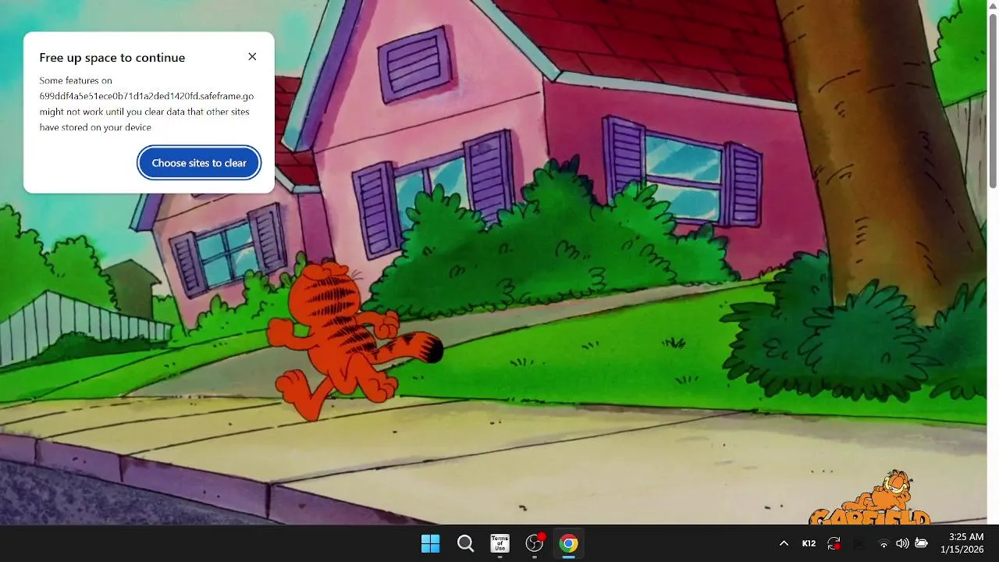The width and height of the screenshot is (999, 562).
Task: Open the OBS Studio taskbar icon
Action: (535, 543)
